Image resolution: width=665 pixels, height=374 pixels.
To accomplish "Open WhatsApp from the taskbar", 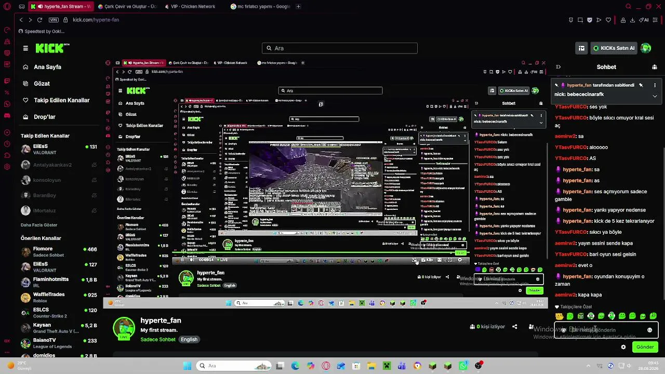I will pyautogui.click(x=463, y=366).
